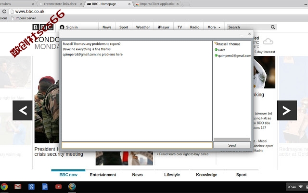This screenshot has width=308, height=193.
Task: Open Google Docs shelf icon
Action: [45, 187]
